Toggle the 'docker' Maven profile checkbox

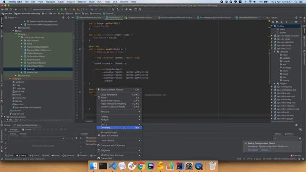(x=278, y=32)
